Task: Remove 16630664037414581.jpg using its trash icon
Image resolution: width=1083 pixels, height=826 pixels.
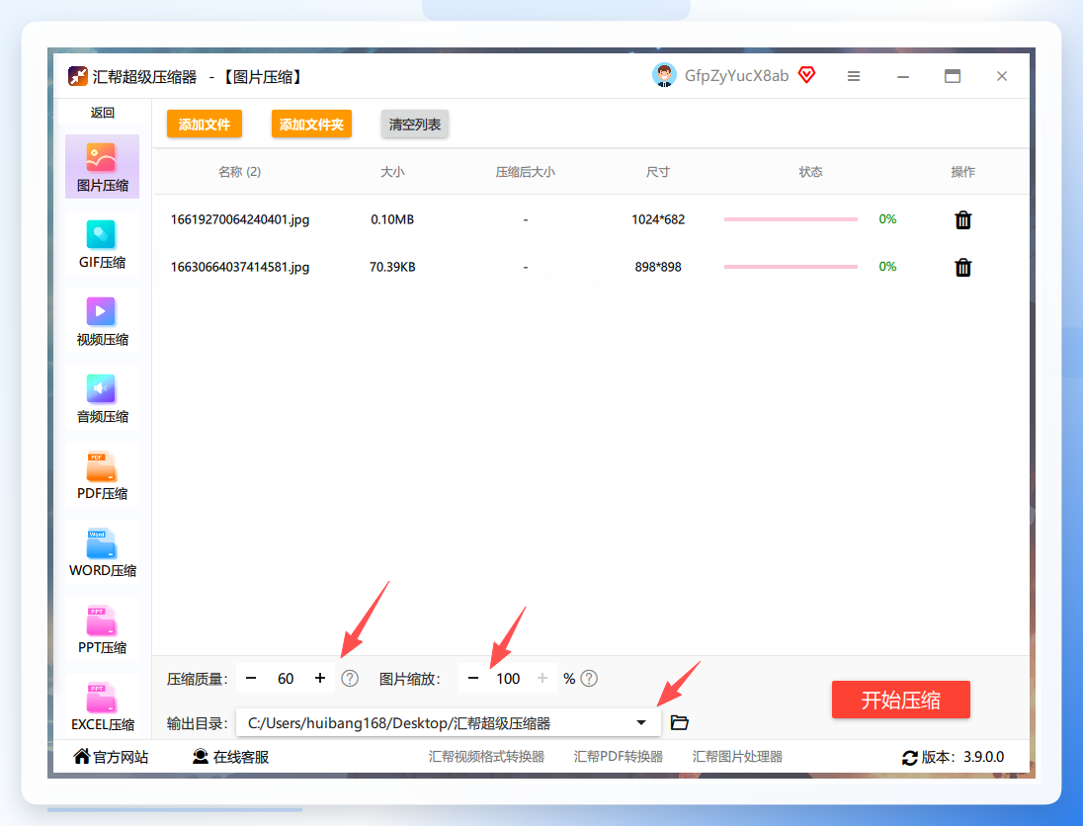Action: point(962,268)
